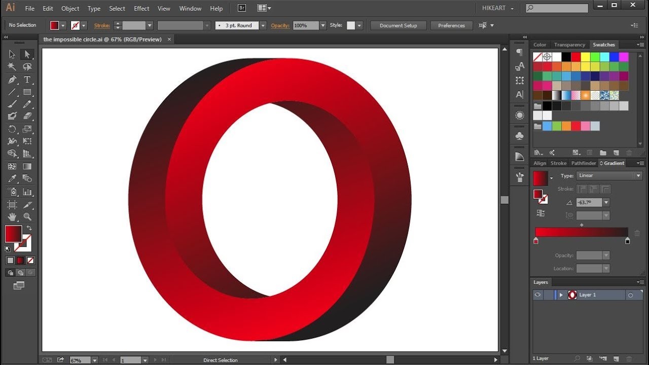The image size is (649, 365).
Task: Click reverse gradient button
Action: coord(540,213)
